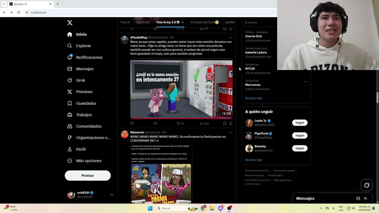Click the Organizaciones lightning icon
This screenshot has height=213, width=379.
pyautogui.click(x=70, y=138)
